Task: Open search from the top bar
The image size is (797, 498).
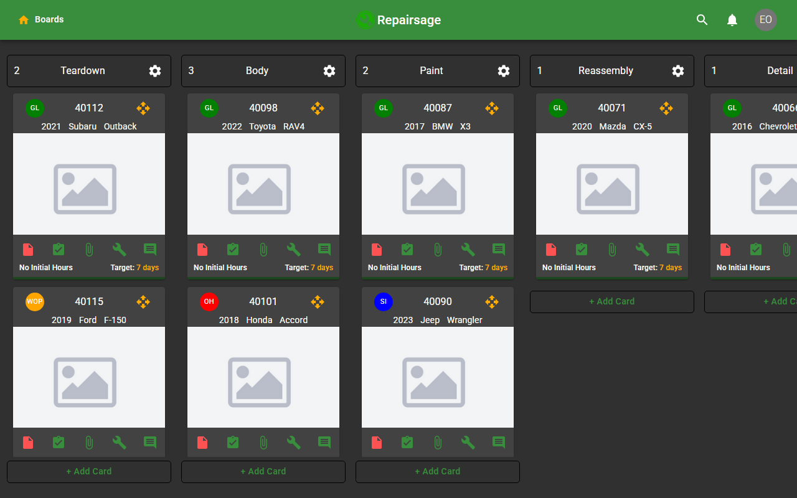Action: pos(702,20)
